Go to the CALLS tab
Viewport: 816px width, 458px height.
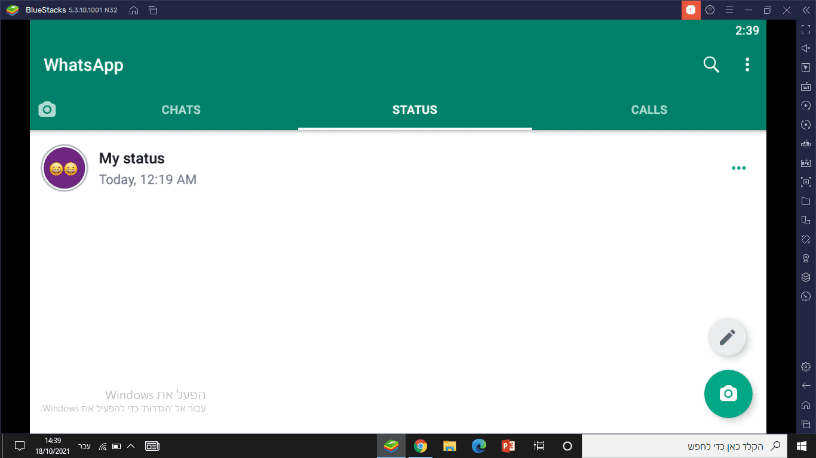(x=649, y=110)
